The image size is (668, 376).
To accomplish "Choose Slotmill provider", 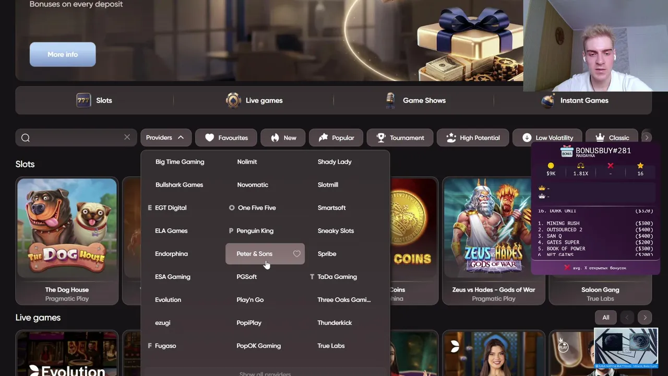I will 328,185.
